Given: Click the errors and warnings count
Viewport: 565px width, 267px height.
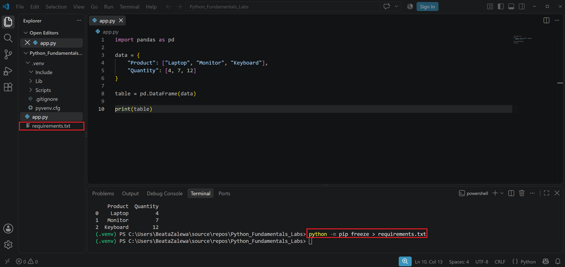Looking at the screenshot, I should (x=27, y=261).
